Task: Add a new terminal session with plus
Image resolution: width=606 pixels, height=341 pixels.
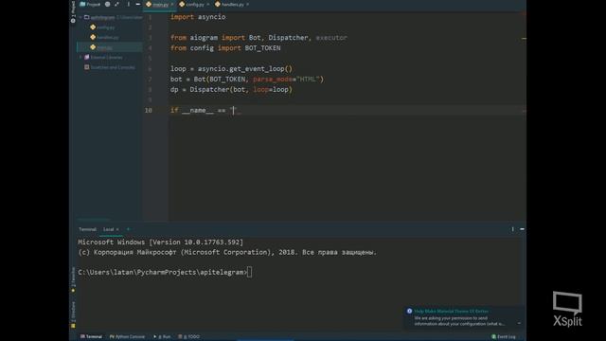Action: pos(129,229)
